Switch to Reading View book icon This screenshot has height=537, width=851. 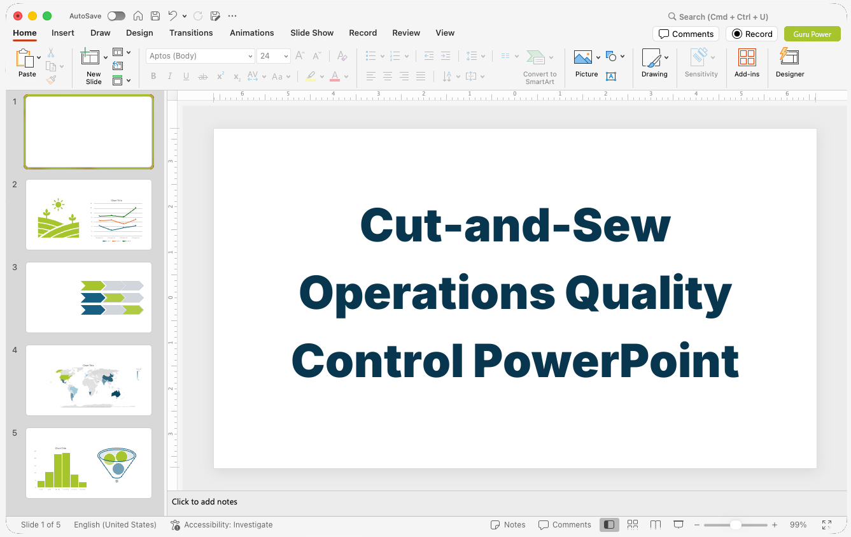(x=656, y=524)
